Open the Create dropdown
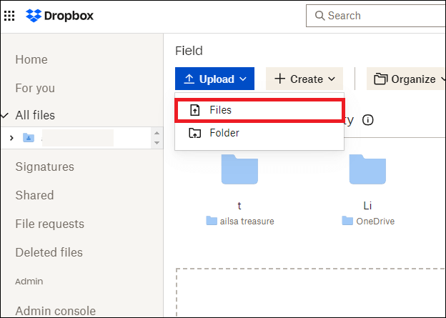The image size is (446, 318). click(304, 79)
